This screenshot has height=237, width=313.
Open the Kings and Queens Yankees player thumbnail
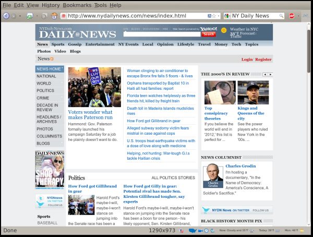253,92
